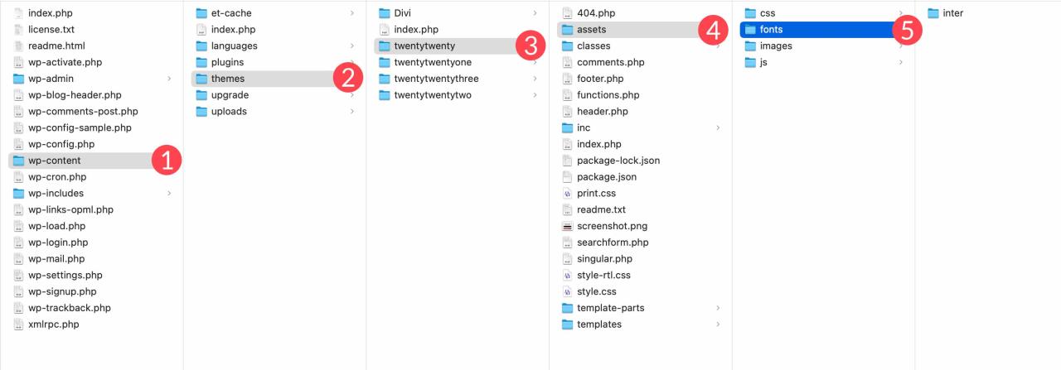Open the js folder

click(765, 62)
